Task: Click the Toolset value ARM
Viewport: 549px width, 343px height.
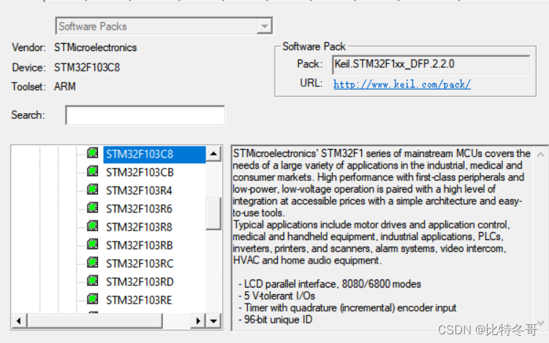Action: point(65,86)
